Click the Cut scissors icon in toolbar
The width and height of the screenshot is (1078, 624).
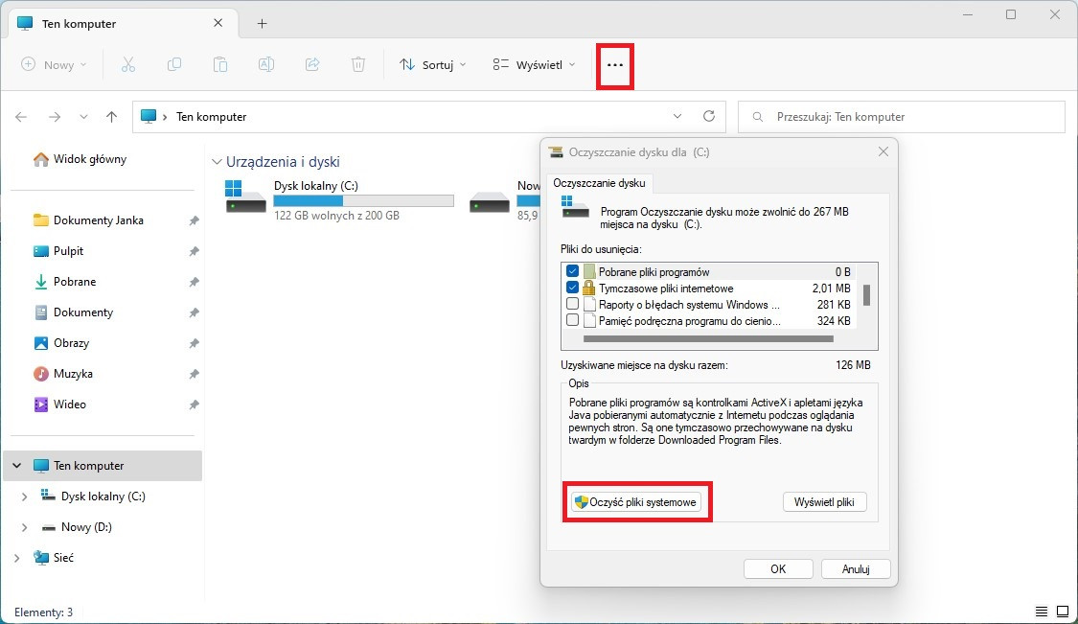click(x=127, y=64)
